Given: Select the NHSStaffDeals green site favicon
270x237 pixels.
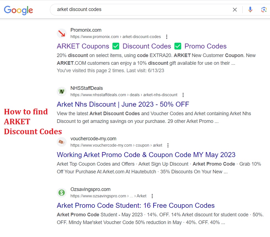Looking at the screenshot, I should (61, 91).
